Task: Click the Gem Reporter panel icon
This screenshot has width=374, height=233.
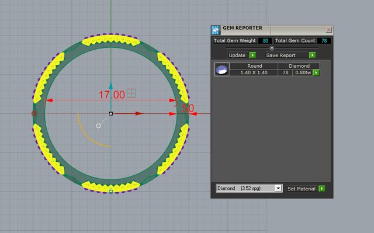Action: click(x=216, y=30)
